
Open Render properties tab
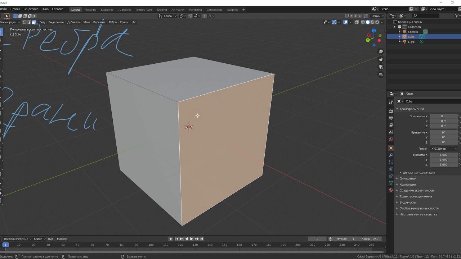pyautogui.click(x=391, y=111)
